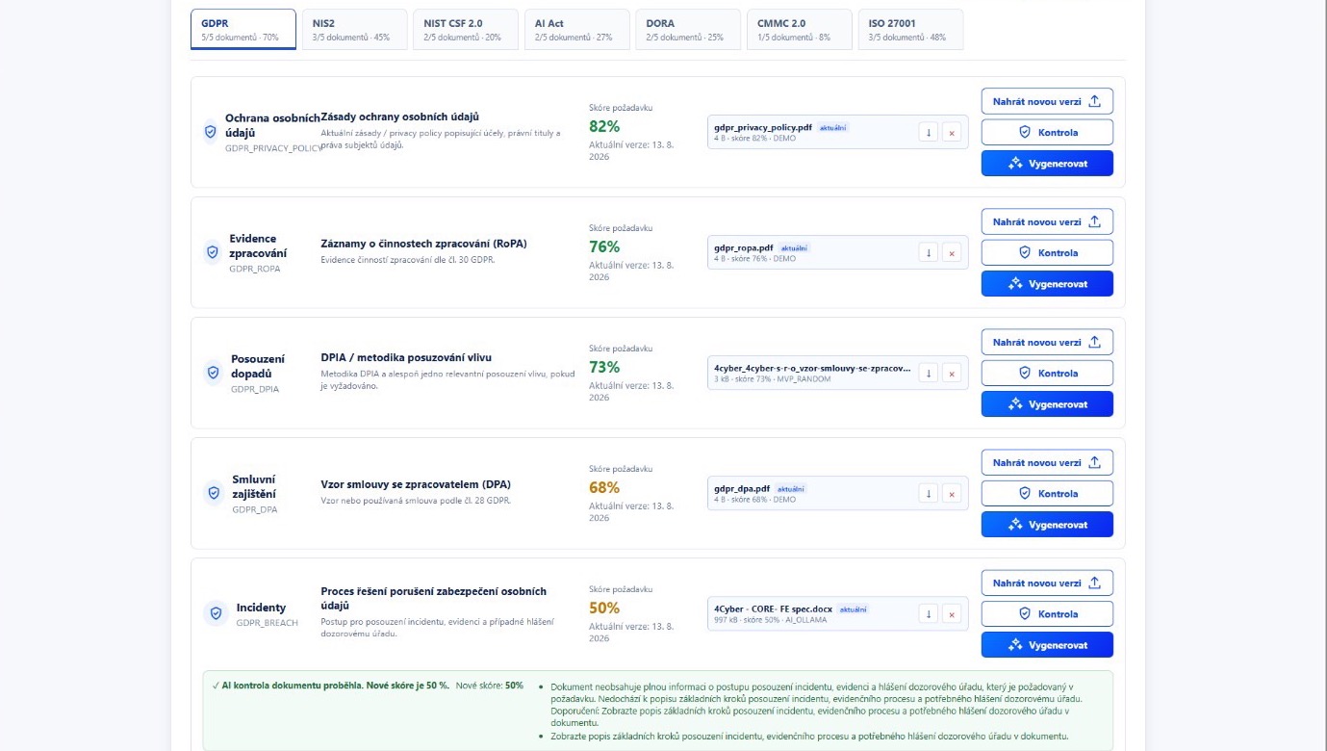
Task: Run Kontrola for the Incidenty row
Action: 1047,613
